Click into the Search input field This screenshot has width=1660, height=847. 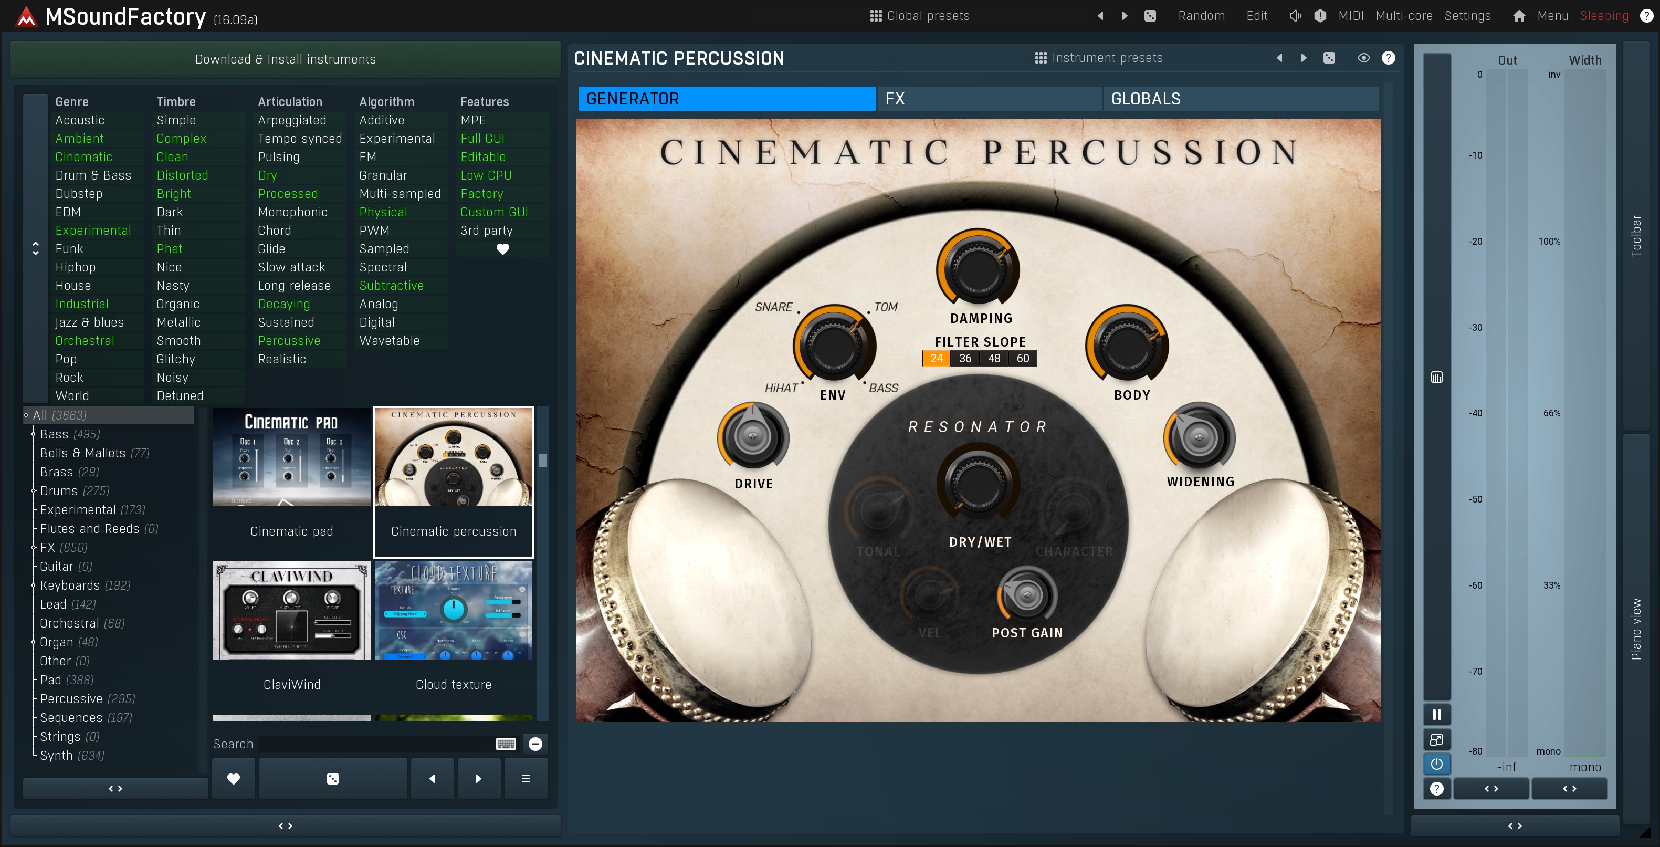point(376,744)
